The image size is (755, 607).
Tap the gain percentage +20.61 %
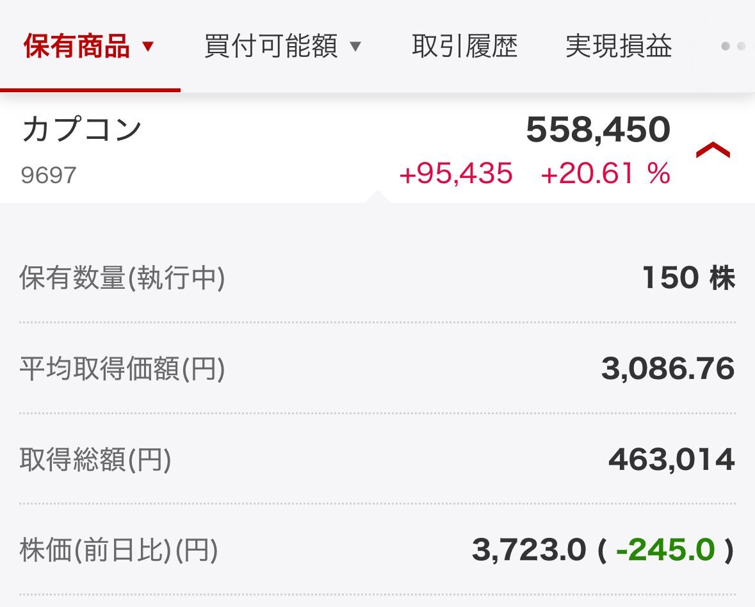605,174
